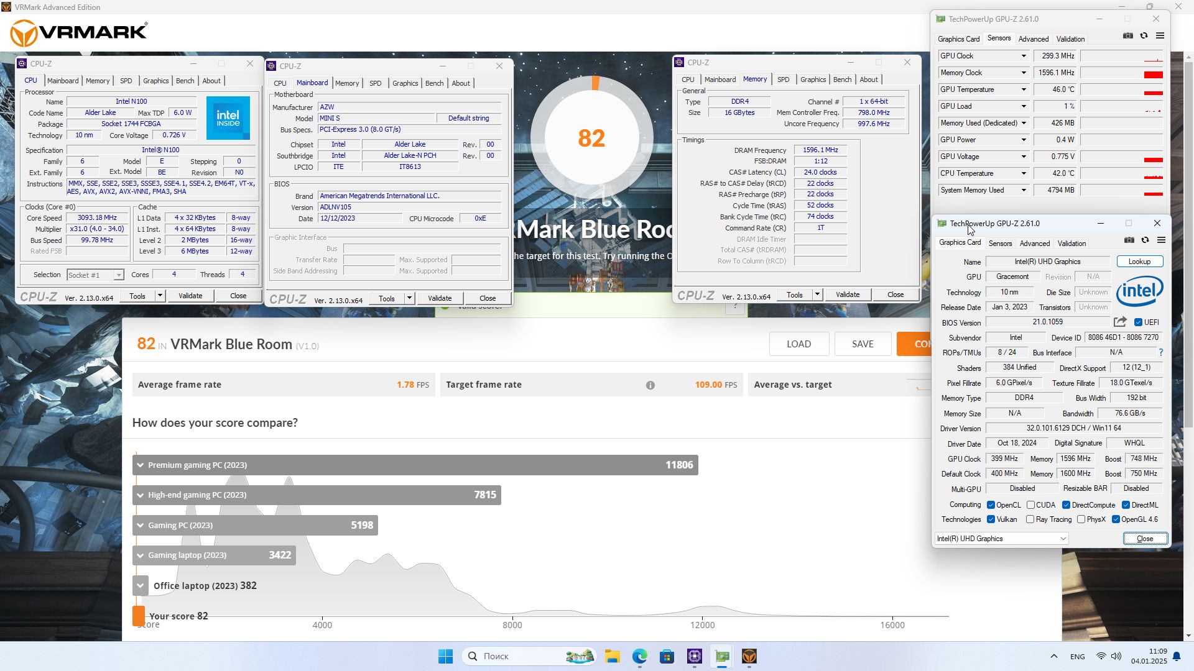The width and height of the screenshot is (1194, 671).
Task: Click the Windows taskbar search box
Action: (x=529, y=656)
